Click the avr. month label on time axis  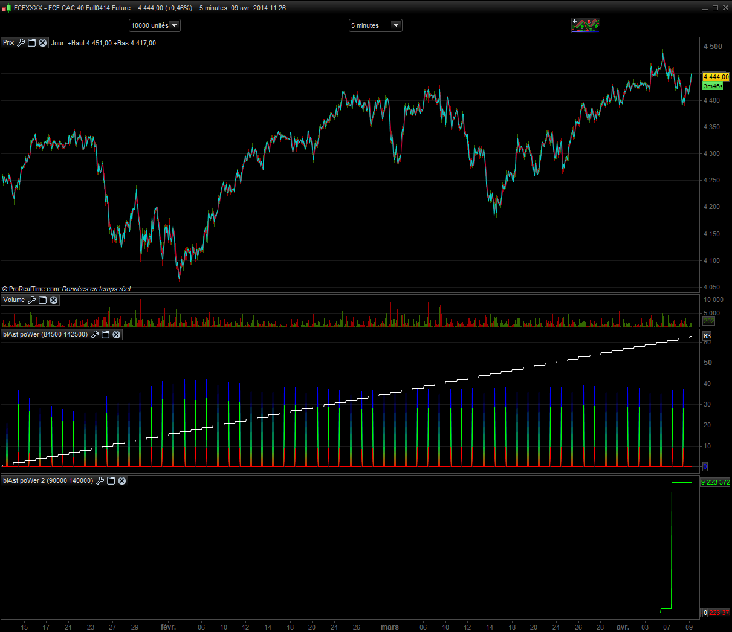pos(623,627)
